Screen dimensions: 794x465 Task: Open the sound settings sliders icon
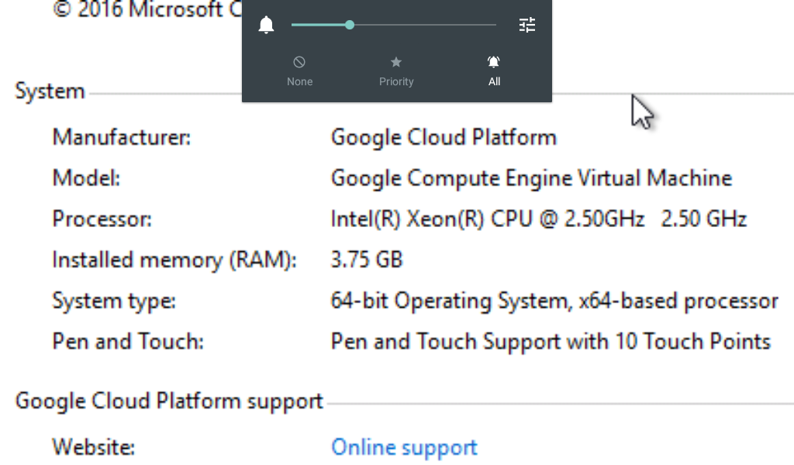coord(527,26)
